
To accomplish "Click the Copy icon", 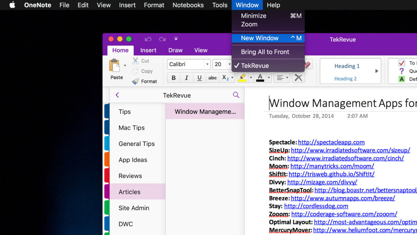I will pos(136,71).
